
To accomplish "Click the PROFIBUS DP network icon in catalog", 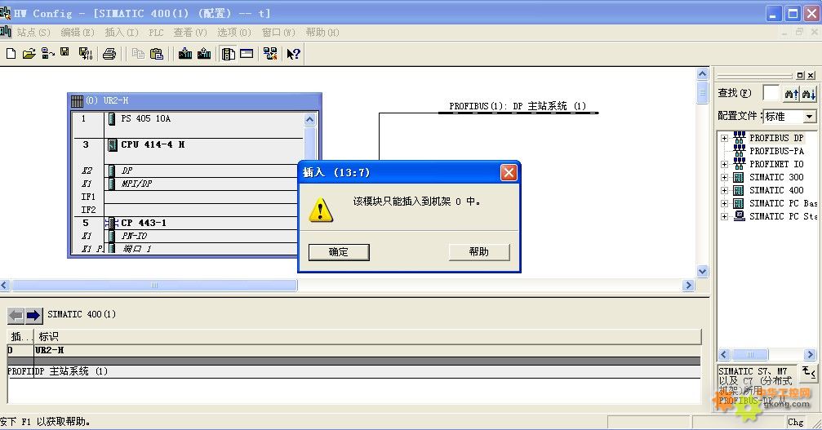I will [740, 138].
